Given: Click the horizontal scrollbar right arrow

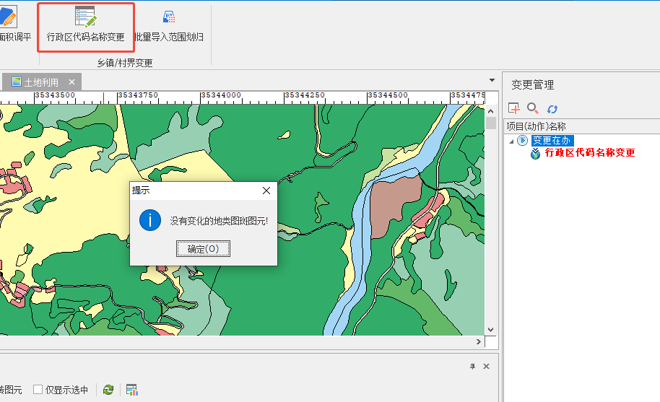Looking at the screenshot, I should [x=477, y=342].
